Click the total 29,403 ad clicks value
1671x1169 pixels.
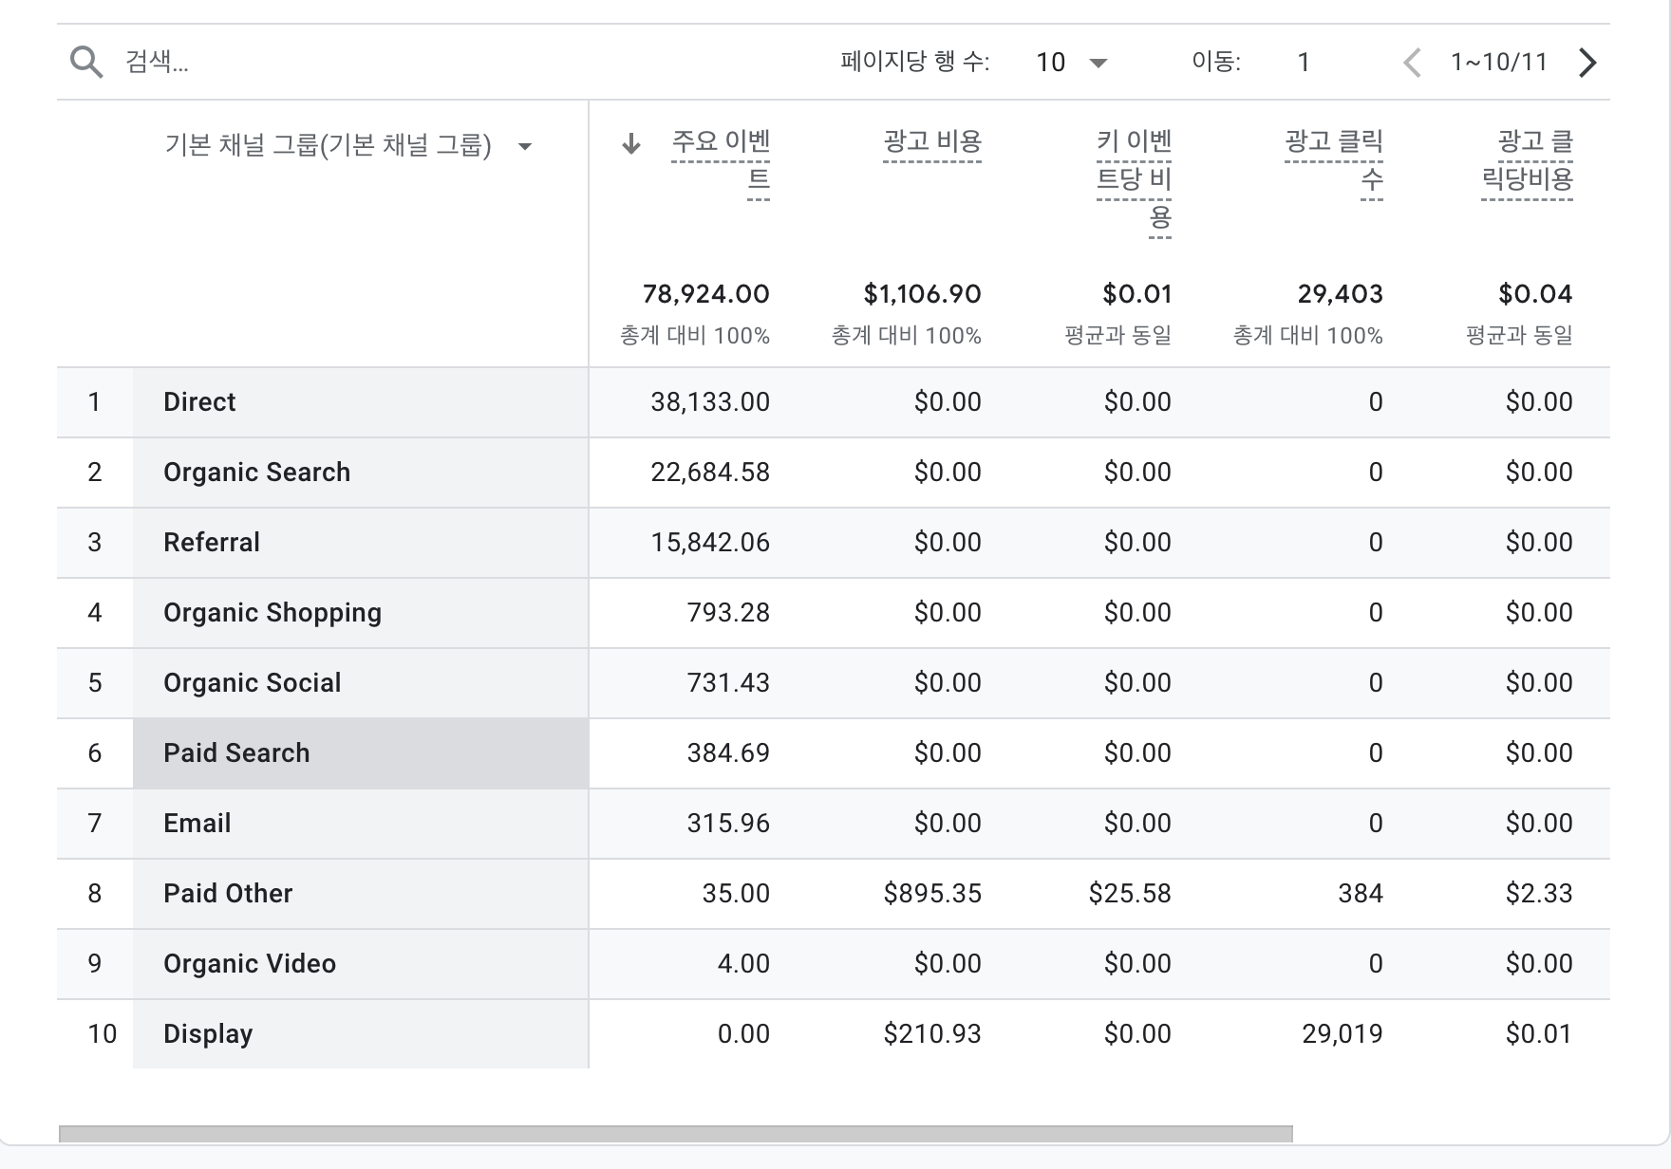[x=1341, y=294]
